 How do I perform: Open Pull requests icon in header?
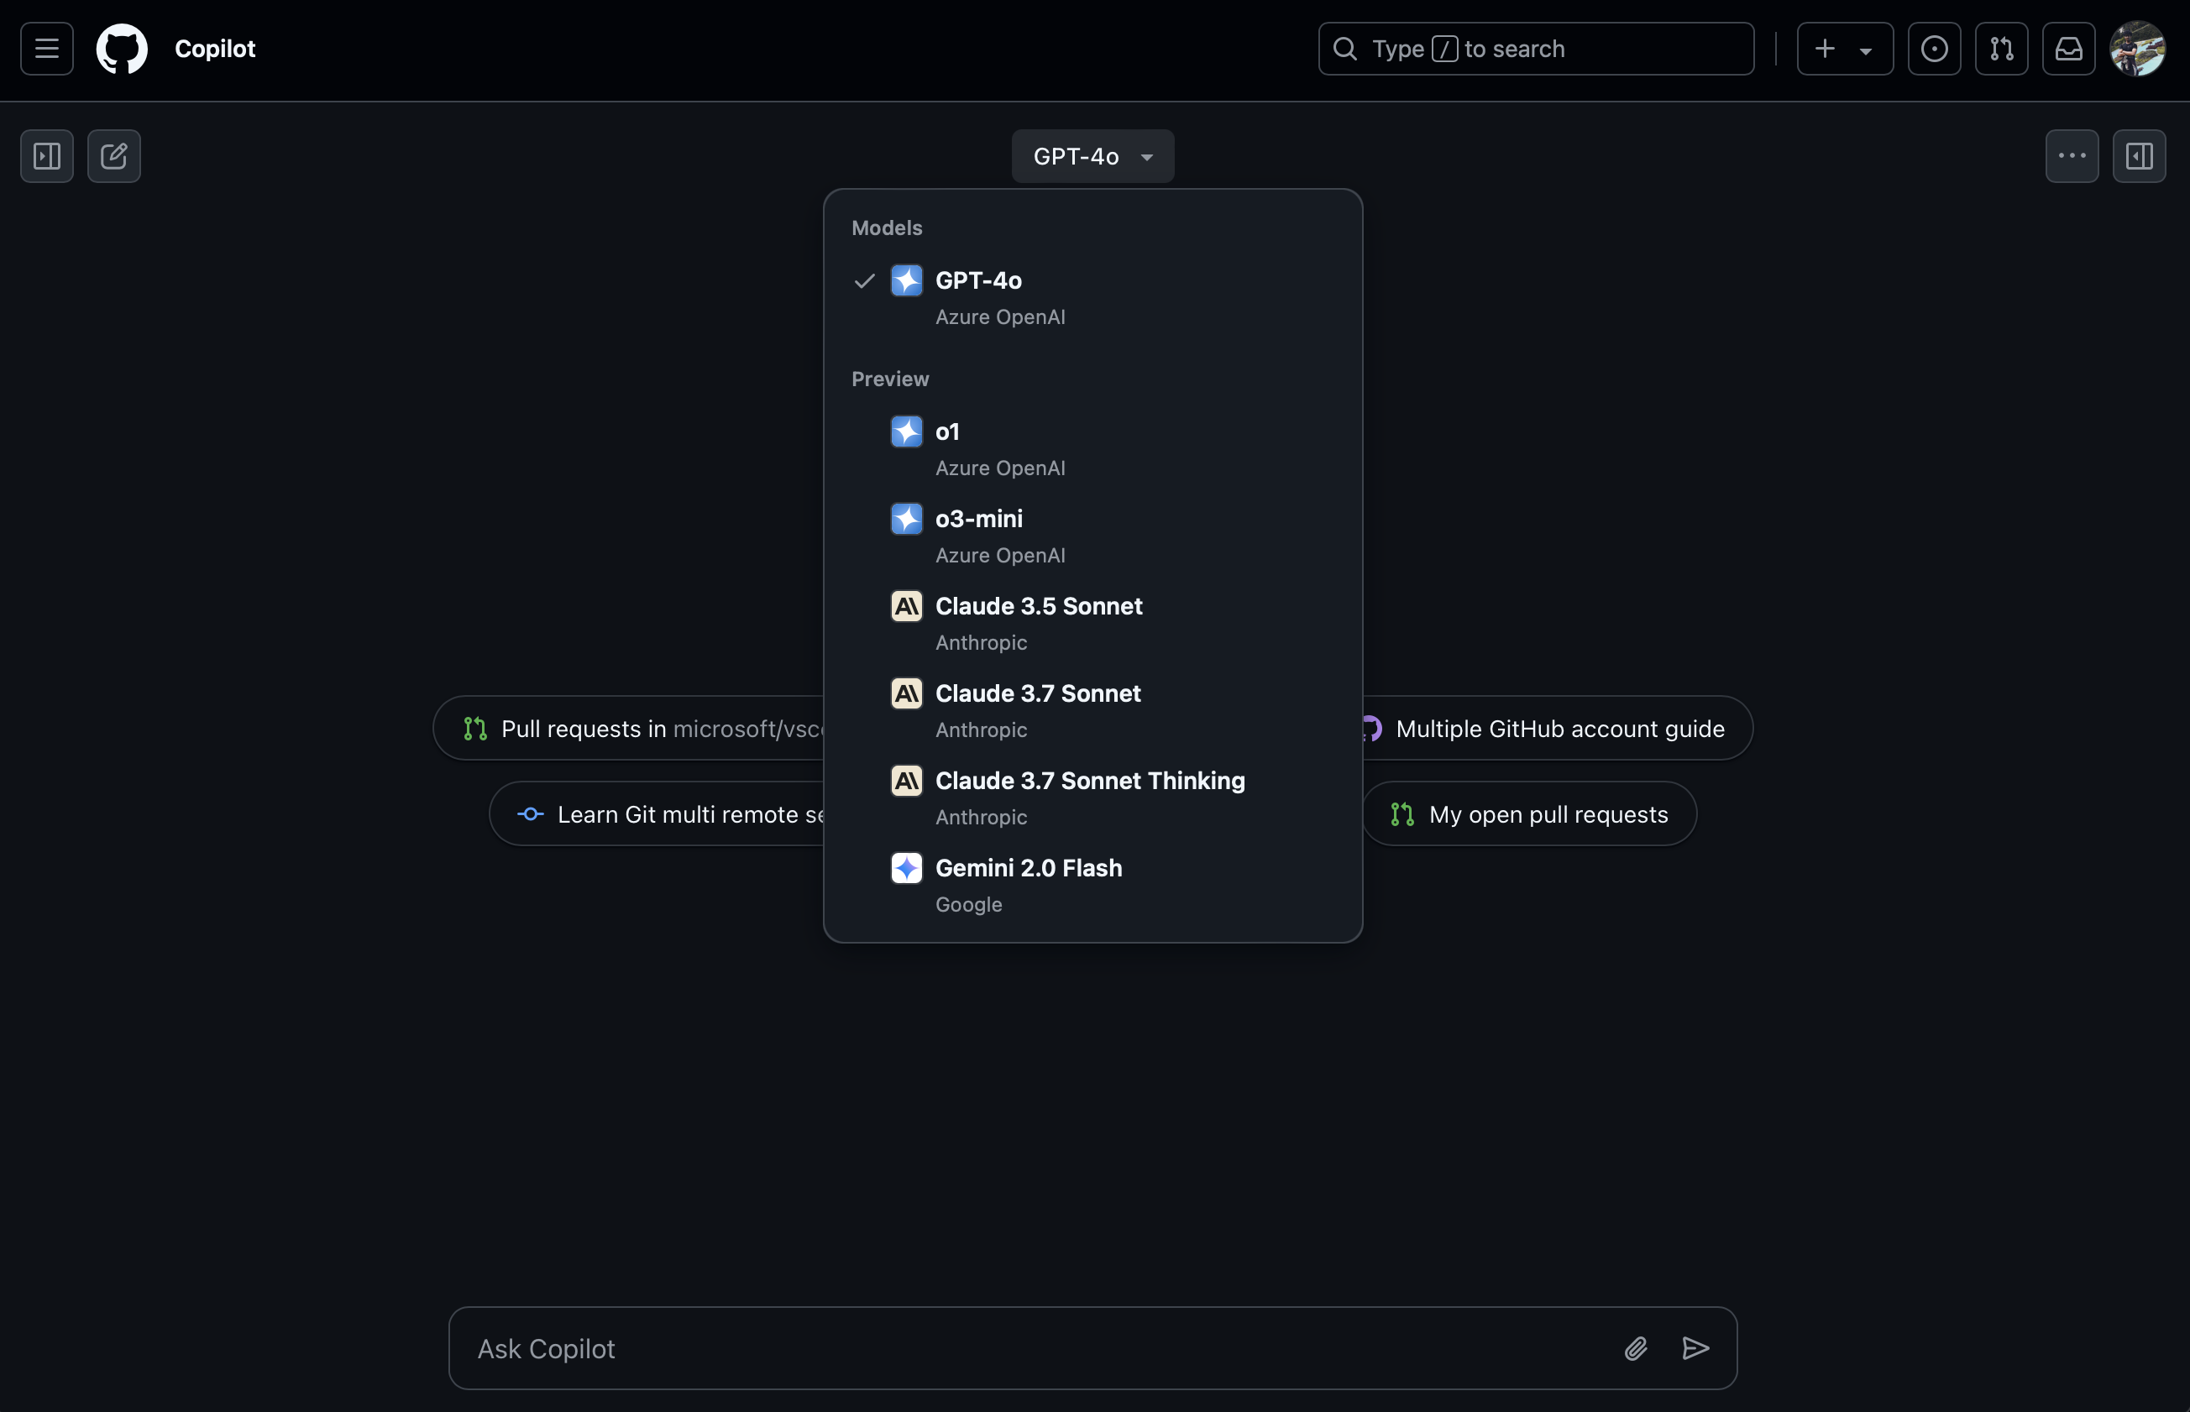click(x=2001, y=49)
